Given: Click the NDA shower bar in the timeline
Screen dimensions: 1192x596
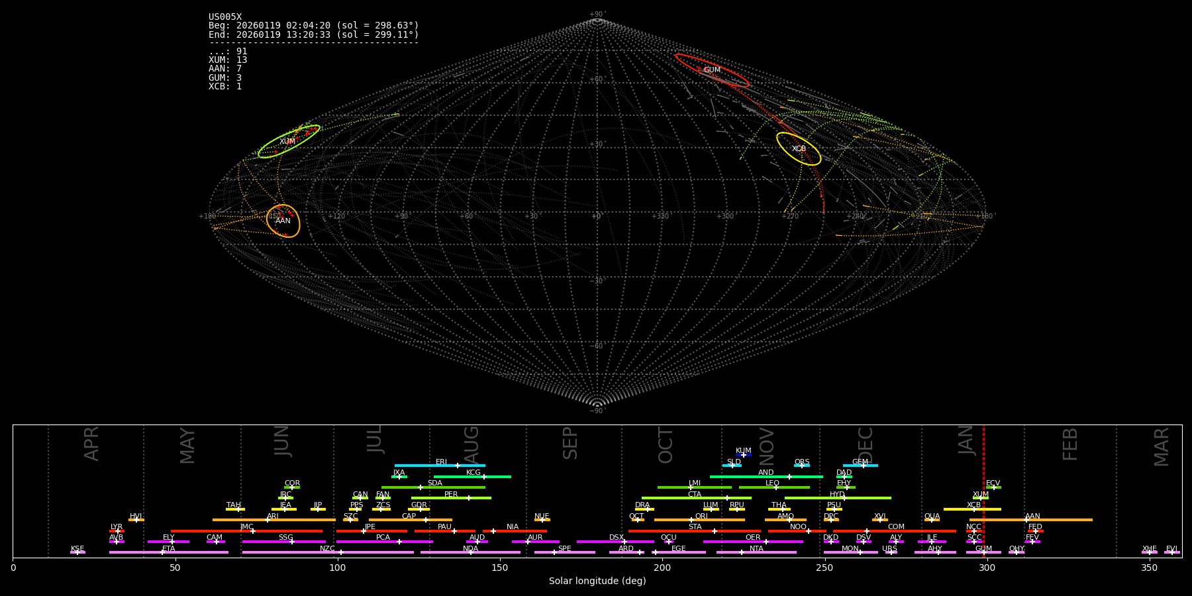Looking at the screenshot, I should 470,552.
